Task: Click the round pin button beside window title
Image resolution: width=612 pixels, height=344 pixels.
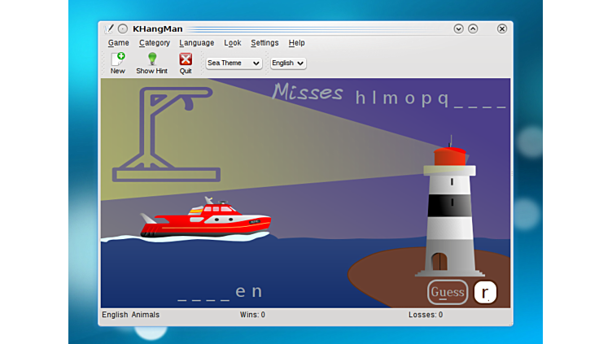Action: point(123,28)
